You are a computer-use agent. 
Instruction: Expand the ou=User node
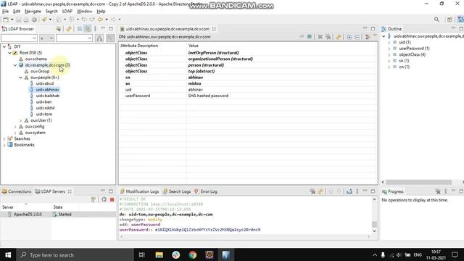[21, 120]
